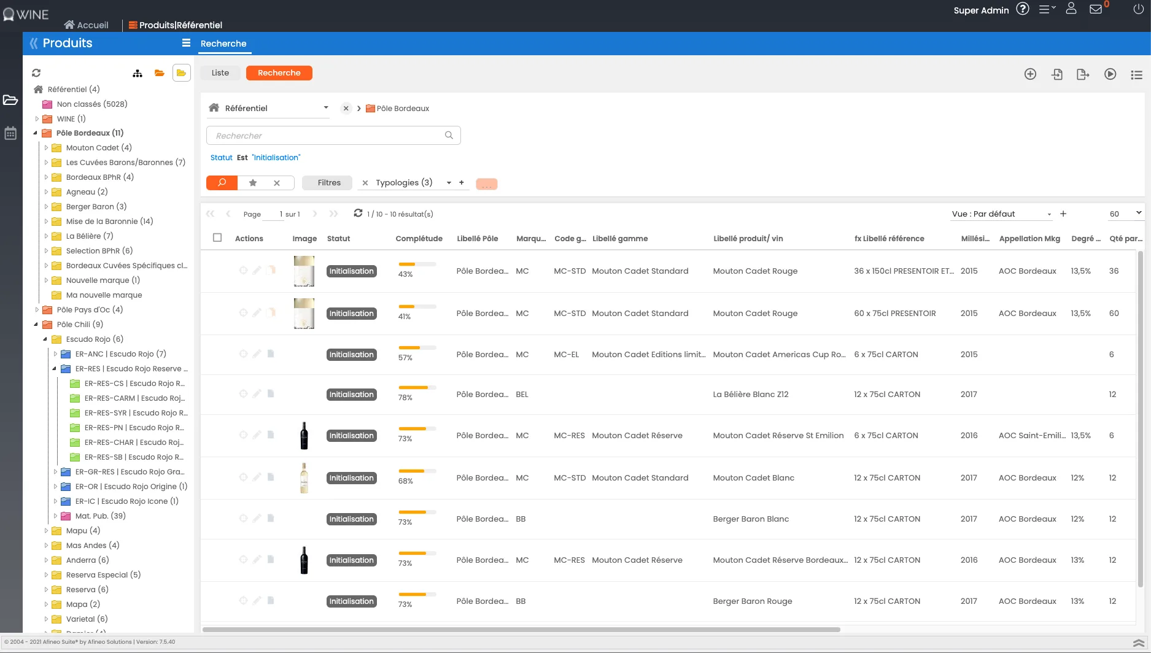Viewport: 1151px width, 653px height.
Task: Toggle the select-all checkbox in table header
Action: (217, 238)
